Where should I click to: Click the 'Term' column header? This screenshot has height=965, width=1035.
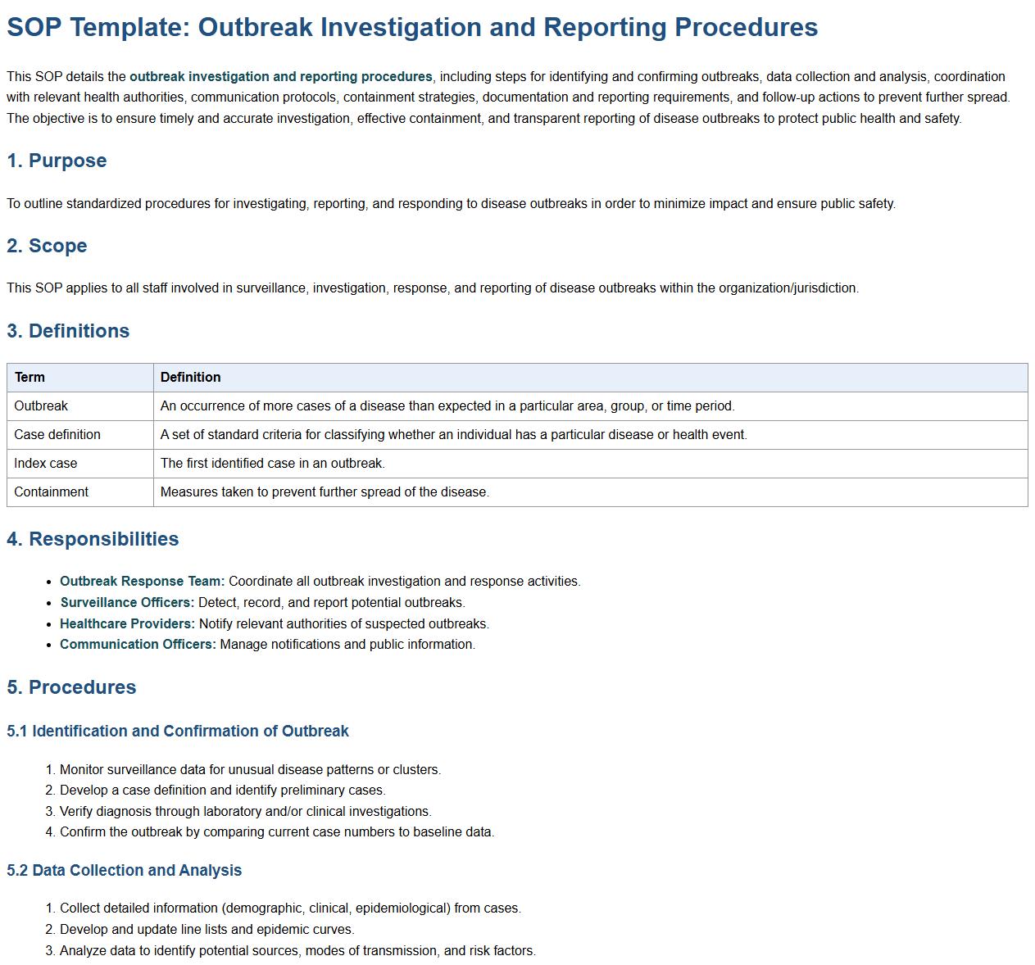pos(30,377)
